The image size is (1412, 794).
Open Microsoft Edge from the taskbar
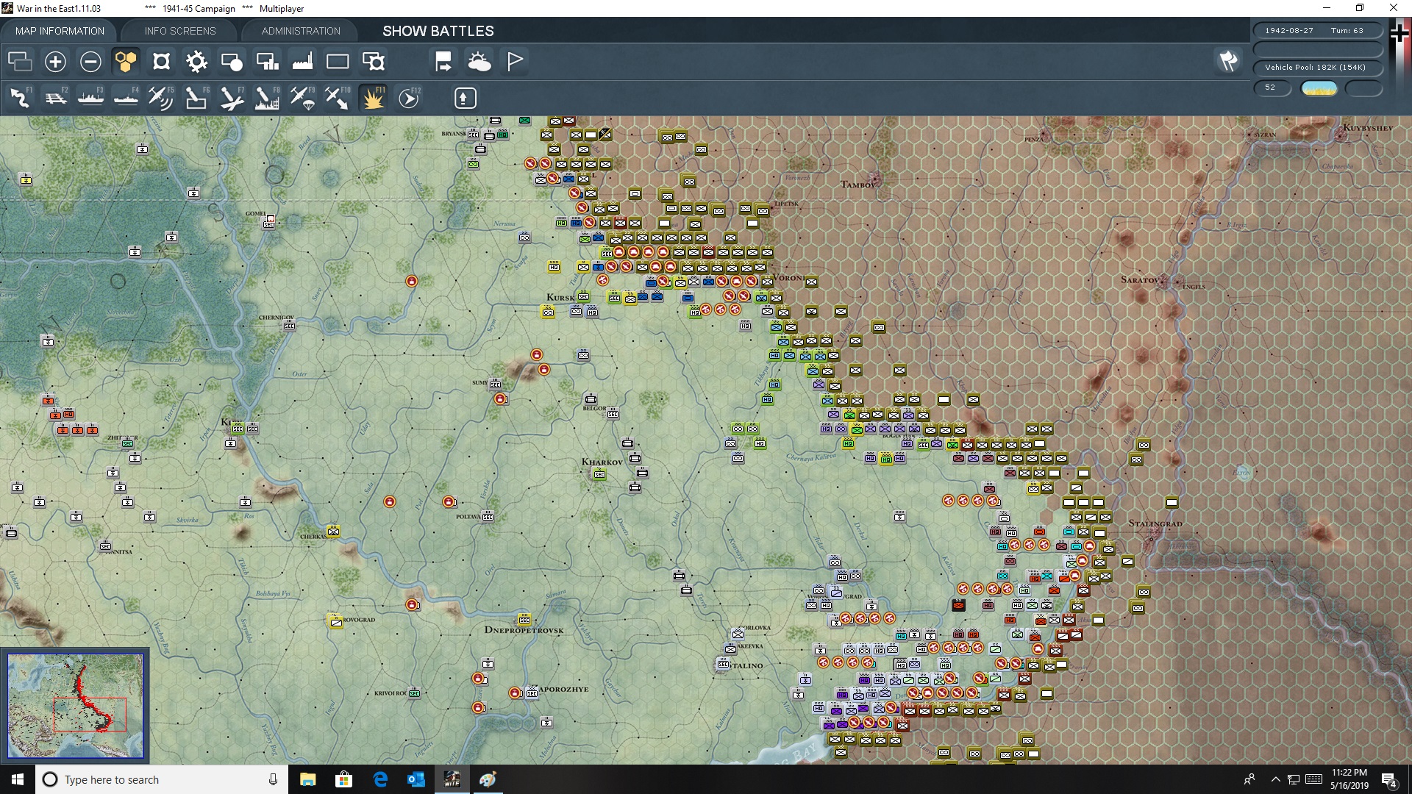click(x=380, y=779)
